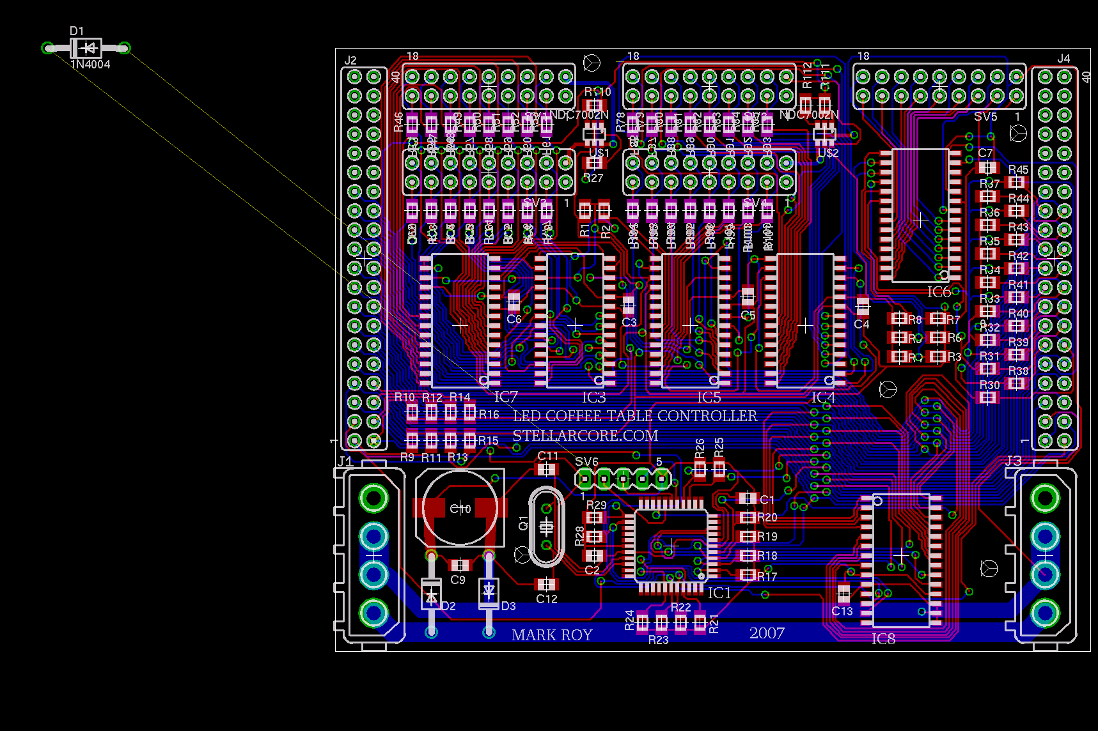Click the J4 connector label
Viewport: 1098px width, 731px height.
(1063, 59)
